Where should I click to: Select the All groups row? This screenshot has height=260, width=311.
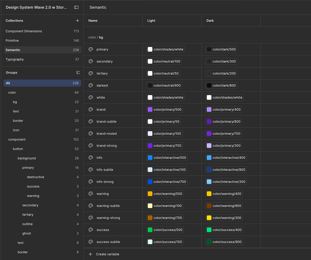point(42,83)
